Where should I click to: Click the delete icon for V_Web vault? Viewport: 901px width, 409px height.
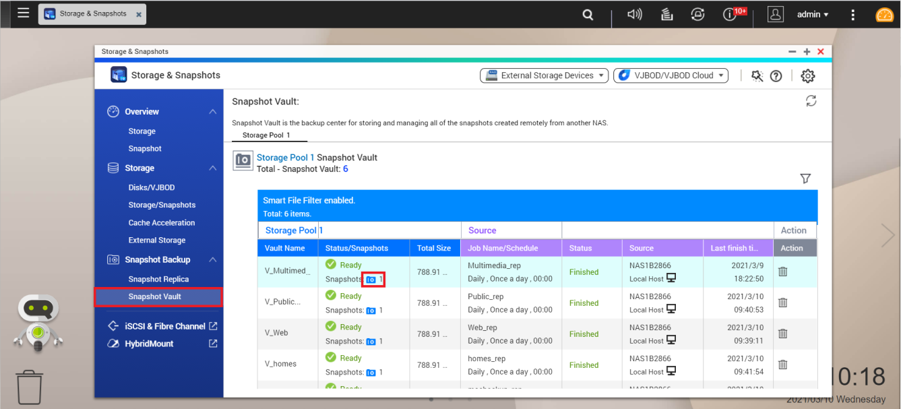782,334
